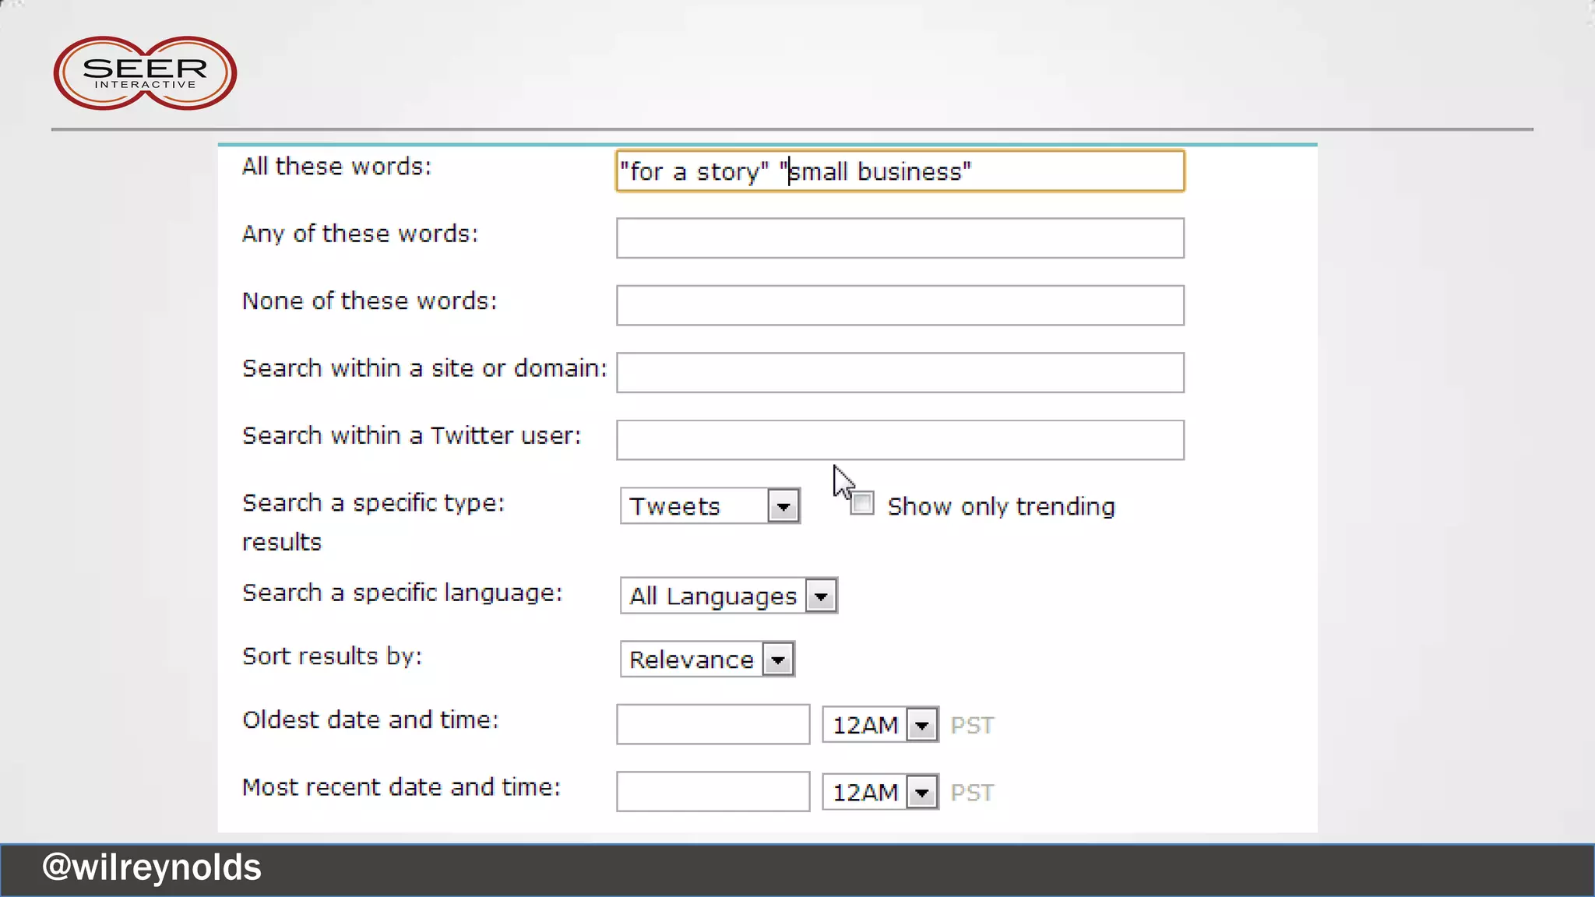Screen dimensions: 1595x897
Task: Click the 'All these words' input field
Action: click(x=900, y=171)
